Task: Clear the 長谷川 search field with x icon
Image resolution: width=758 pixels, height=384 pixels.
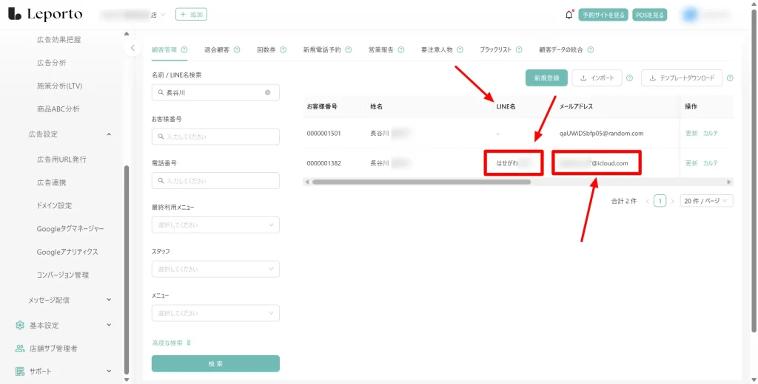Action: (268, 93)
